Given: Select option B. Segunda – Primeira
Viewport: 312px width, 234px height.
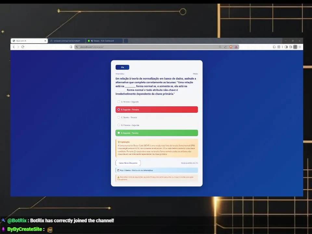Looking at the screenshot, I should [157, 110].
